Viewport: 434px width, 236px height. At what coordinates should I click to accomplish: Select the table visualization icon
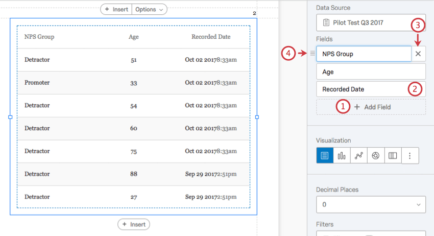[325, 156]
